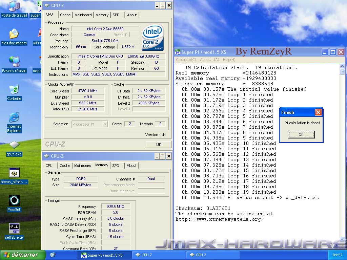Open CPU tab in lower CPU-Z window
Viewport: 347px width, 260px height.
click(x=49, y=165)
